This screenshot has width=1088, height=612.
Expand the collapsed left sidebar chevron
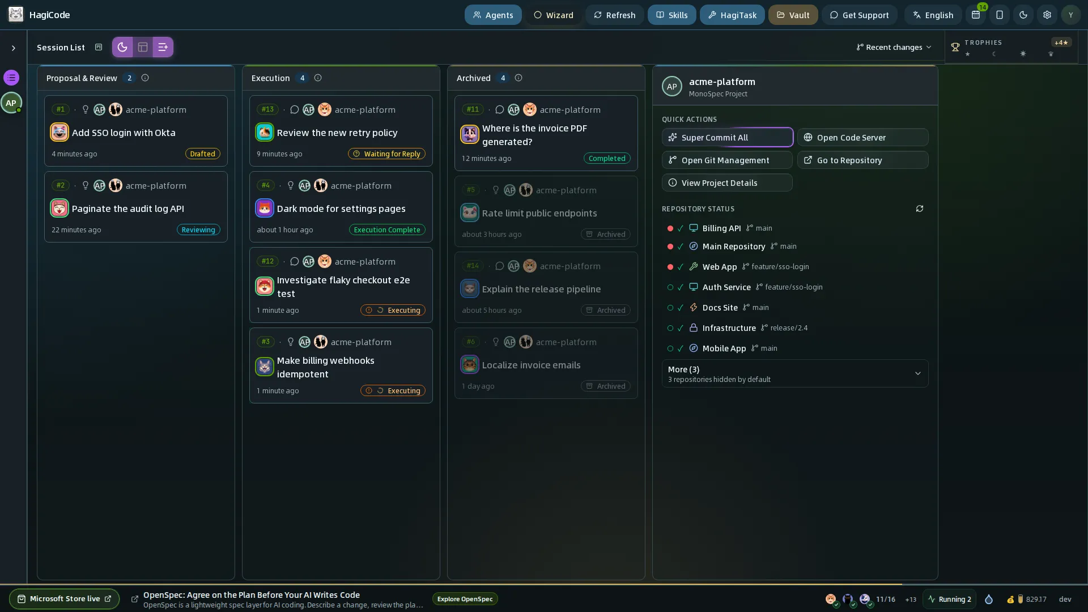14,48
